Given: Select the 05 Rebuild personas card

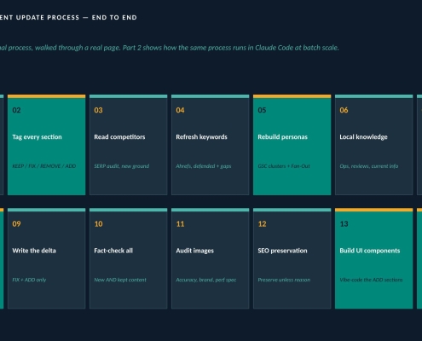Looking at the screenshot, I should (x=292, y=145).
